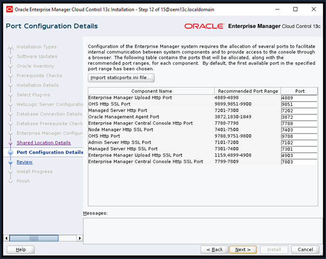The image size is (326, 259).
Task: Click the range value 9899,9851-9900
Action: pos(233,104)
